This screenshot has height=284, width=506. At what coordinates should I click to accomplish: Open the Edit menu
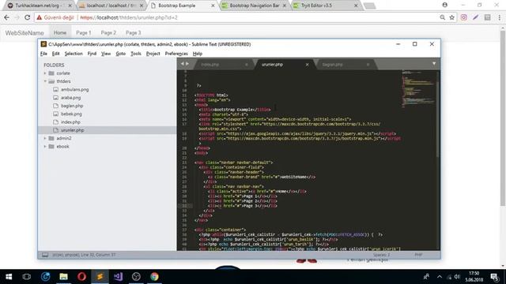pos(56,54)
